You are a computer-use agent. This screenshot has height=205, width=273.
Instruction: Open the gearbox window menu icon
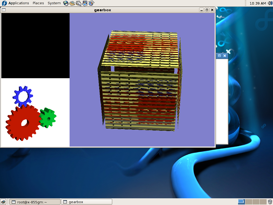tap(3, 10)
